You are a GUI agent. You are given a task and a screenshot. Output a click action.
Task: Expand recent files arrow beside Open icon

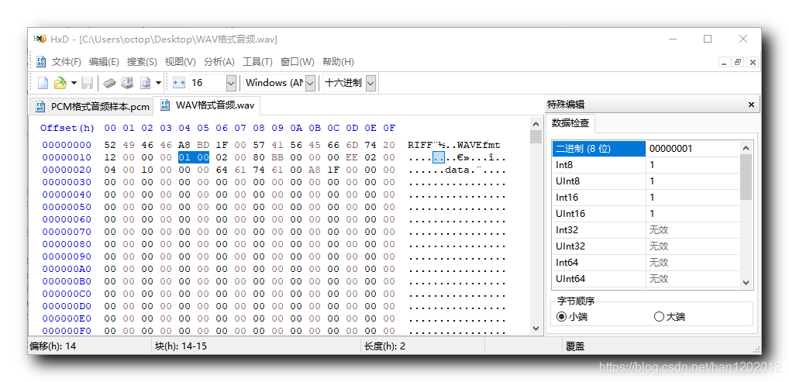pos(74,83)
